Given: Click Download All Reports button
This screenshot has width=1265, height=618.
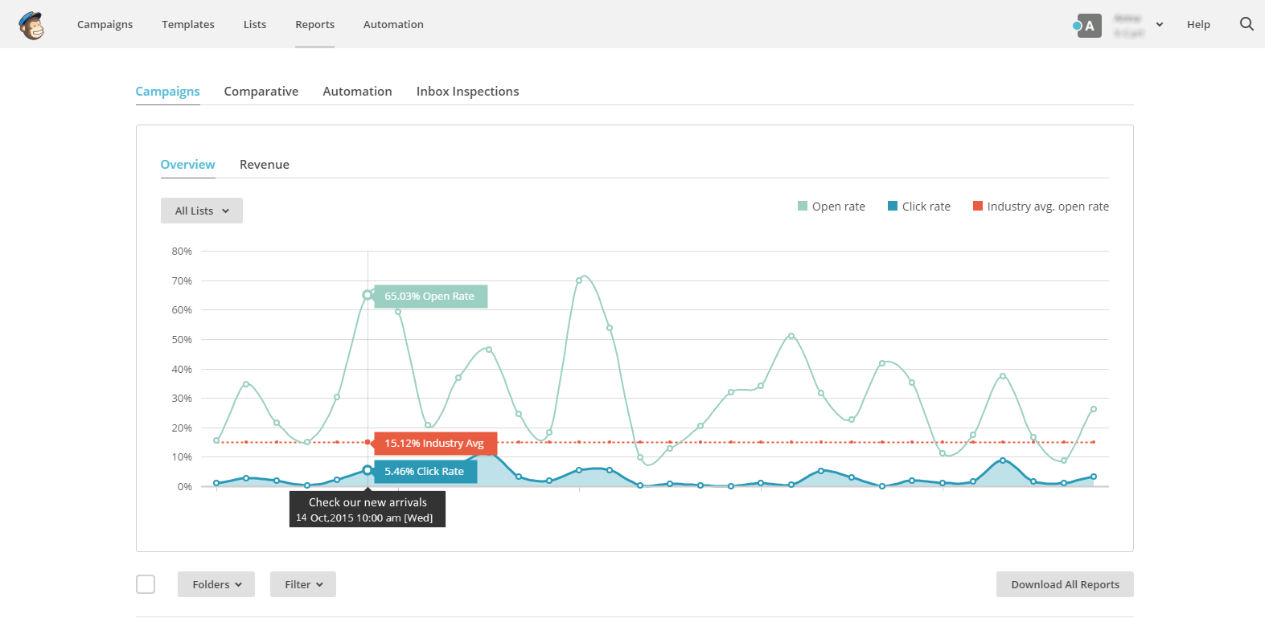Looking at the screenshot, I should click(x=1065, y=584).
